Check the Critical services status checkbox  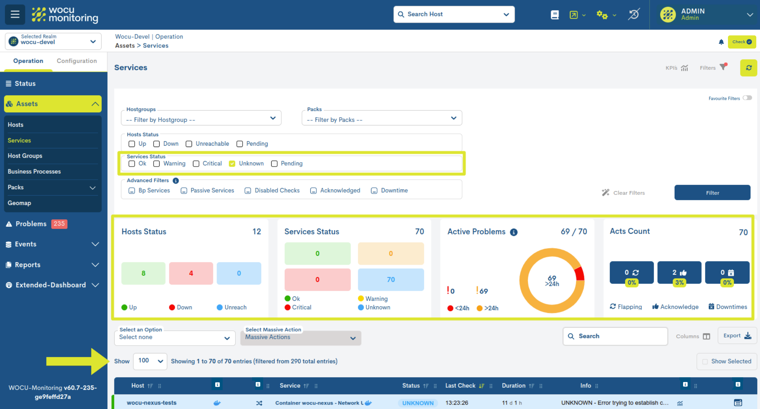[x=196, y=164]
